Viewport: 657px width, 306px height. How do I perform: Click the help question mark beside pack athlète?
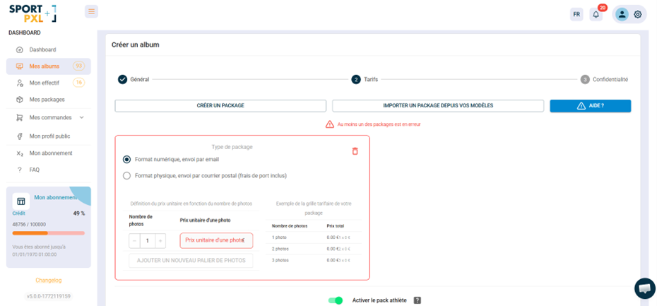click(417, 300)
